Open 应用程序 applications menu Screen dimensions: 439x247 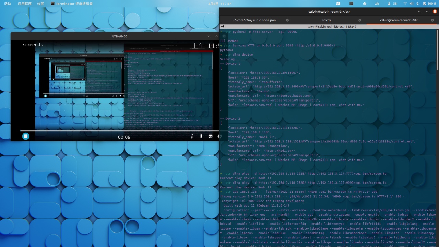[24, 4]
